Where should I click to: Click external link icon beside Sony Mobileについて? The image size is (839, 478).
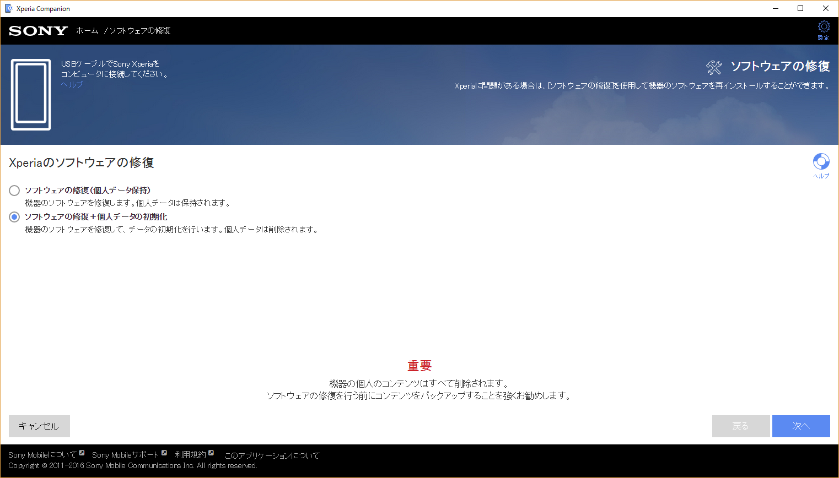82,453
